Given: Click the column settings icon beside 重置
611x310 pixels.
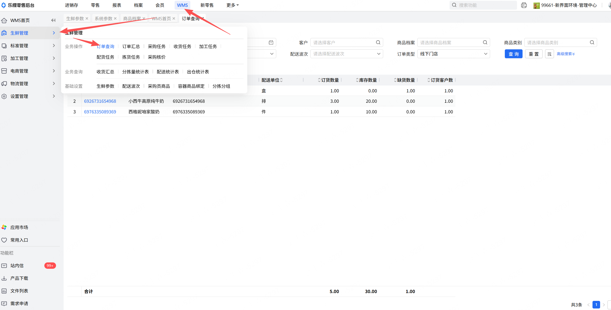Looking at the screenshot, I should [549, 54].
